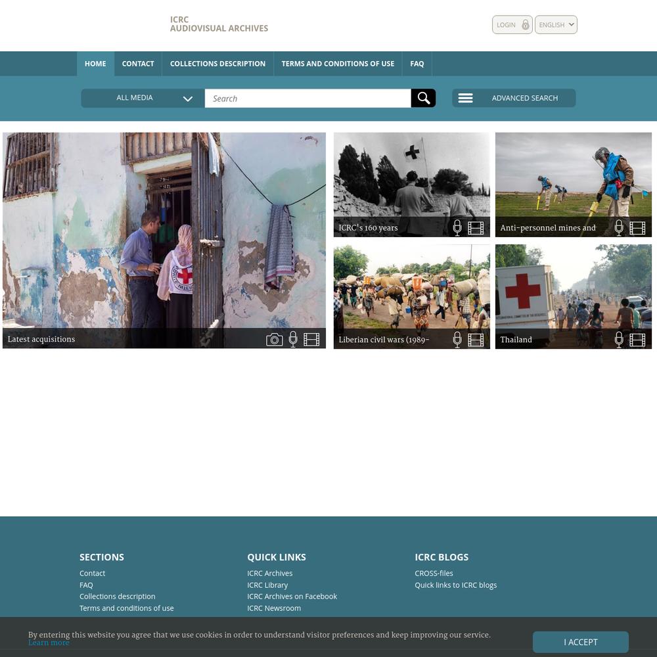Open ICRC Newsroom quick link
This screenshot has width=657, height=657.
(x=274, y=608)
